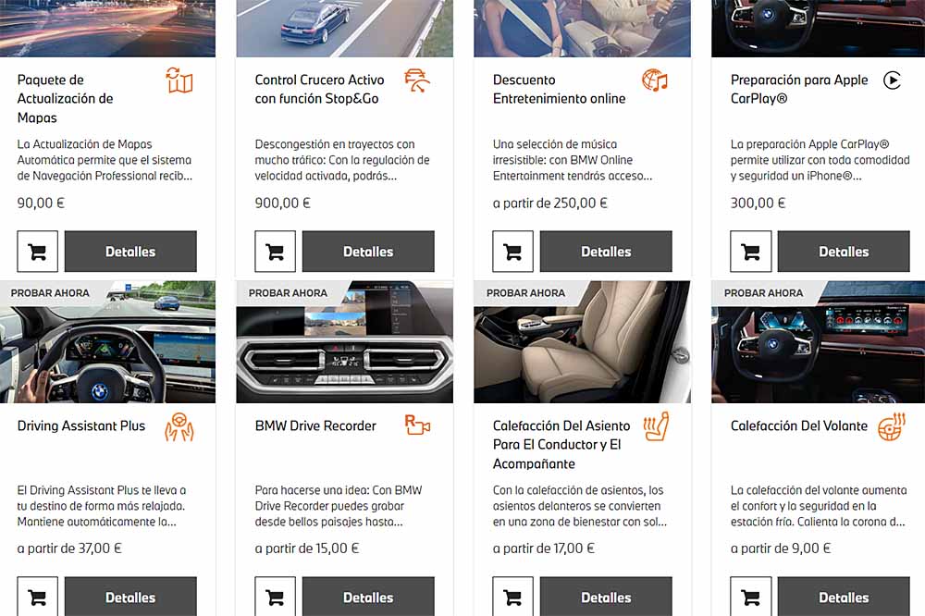Open the Driving Assistant Plus title link
Screen dimensions: 925x616
tap(80, 426)
